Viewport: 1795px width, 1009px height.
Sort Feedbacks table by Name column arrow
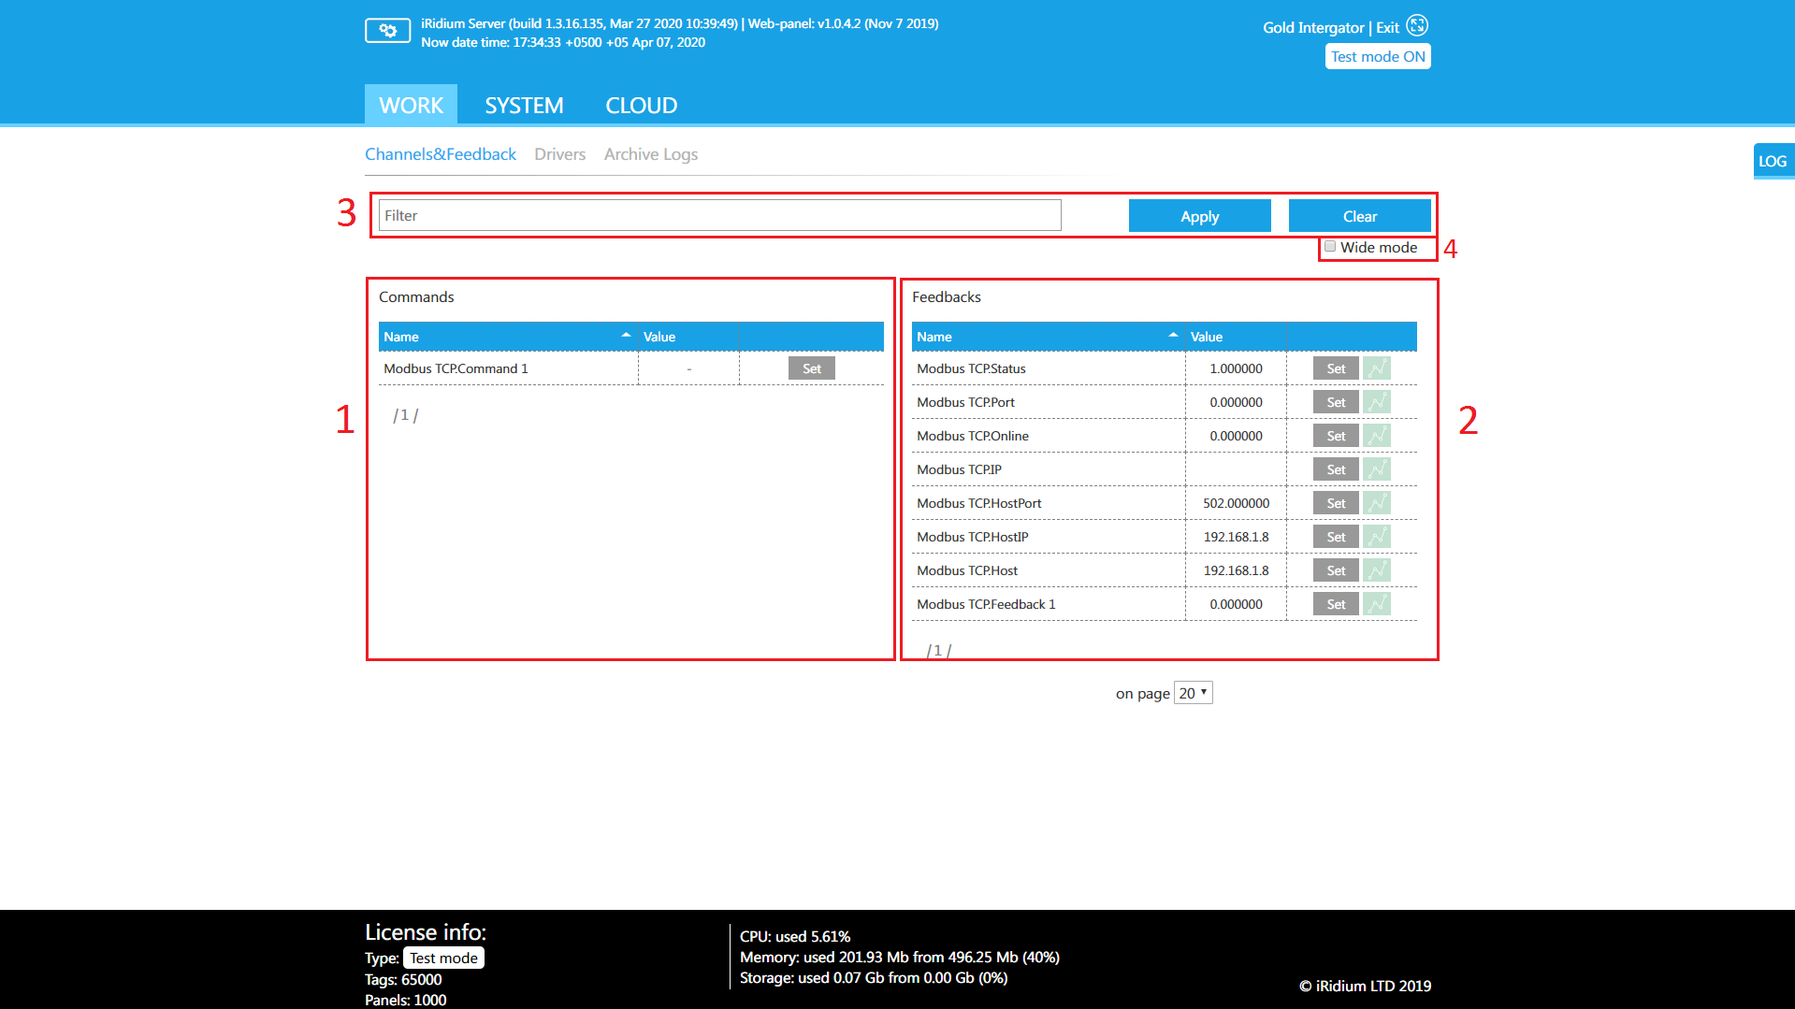(x=1173, y=336)
